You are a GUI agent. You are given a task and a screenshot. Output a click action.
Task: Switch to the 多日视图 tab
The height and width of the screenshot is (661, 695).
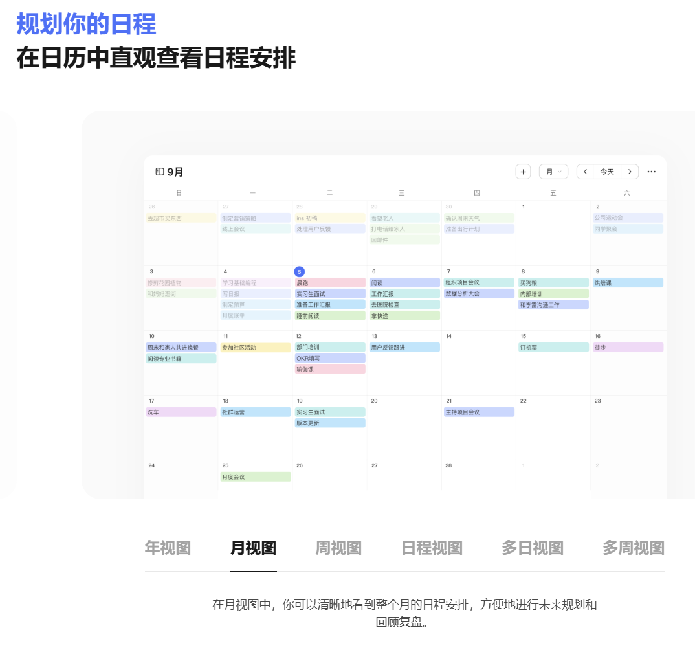532,548
